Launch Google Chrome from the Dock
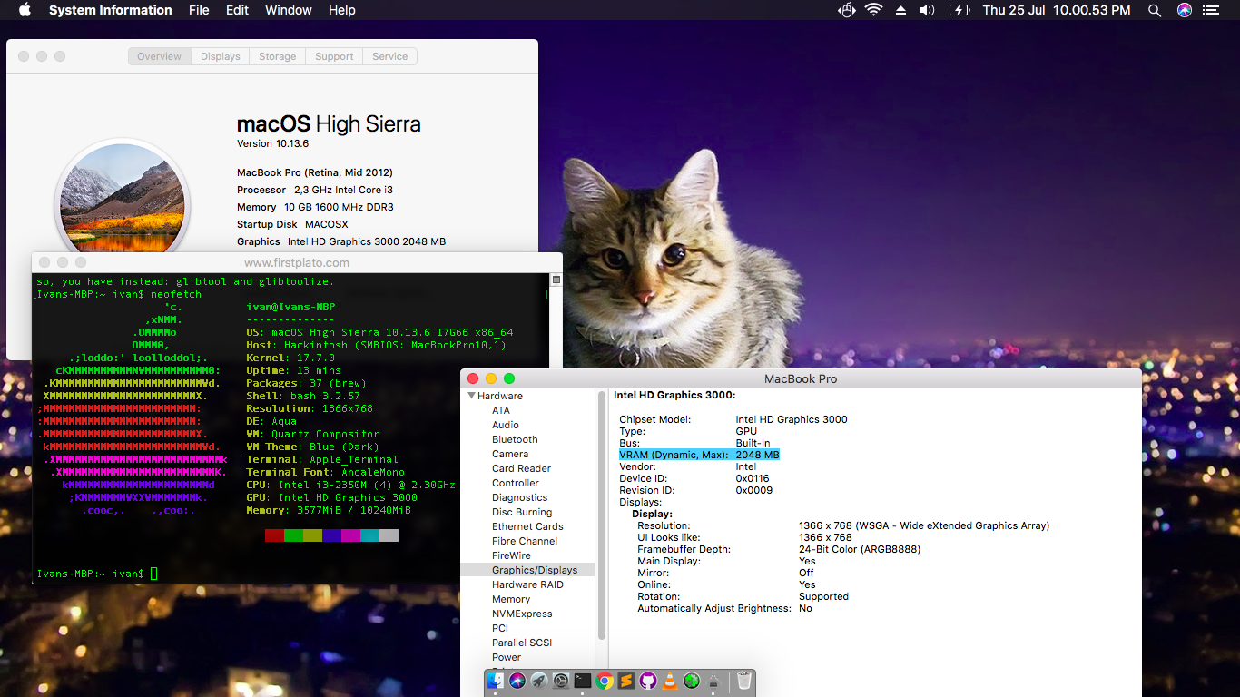The width and height of the screenshot is (1240, 697). [604, 681]
